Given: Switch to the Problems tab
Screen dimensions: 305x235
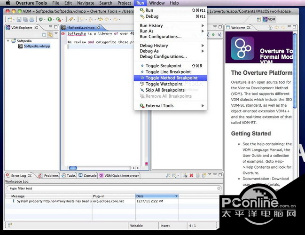Looking at the screenshot, I should [x=48, y=175].
